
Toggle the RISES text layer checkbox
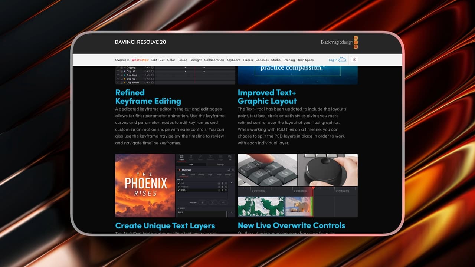[178, 190]
